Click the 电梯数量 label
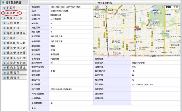 [x=36, y=85]
